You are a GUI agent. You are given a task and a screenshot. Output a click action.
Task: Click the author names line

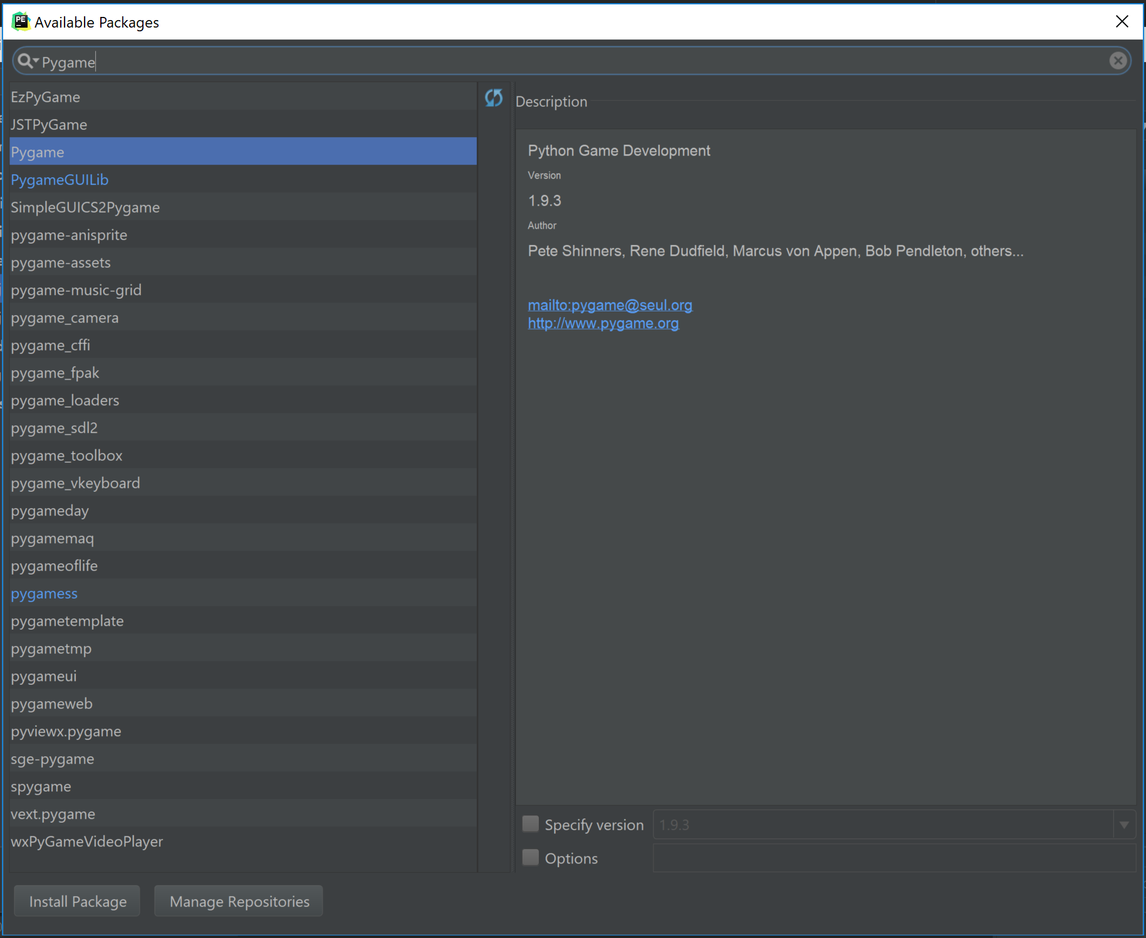[x=776, y=251]
